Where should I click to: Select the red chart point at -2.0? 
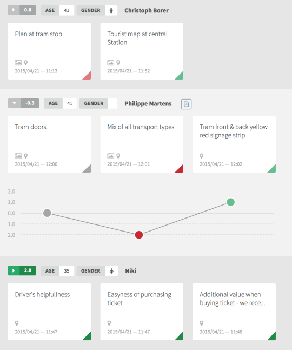tap(139, 235)
